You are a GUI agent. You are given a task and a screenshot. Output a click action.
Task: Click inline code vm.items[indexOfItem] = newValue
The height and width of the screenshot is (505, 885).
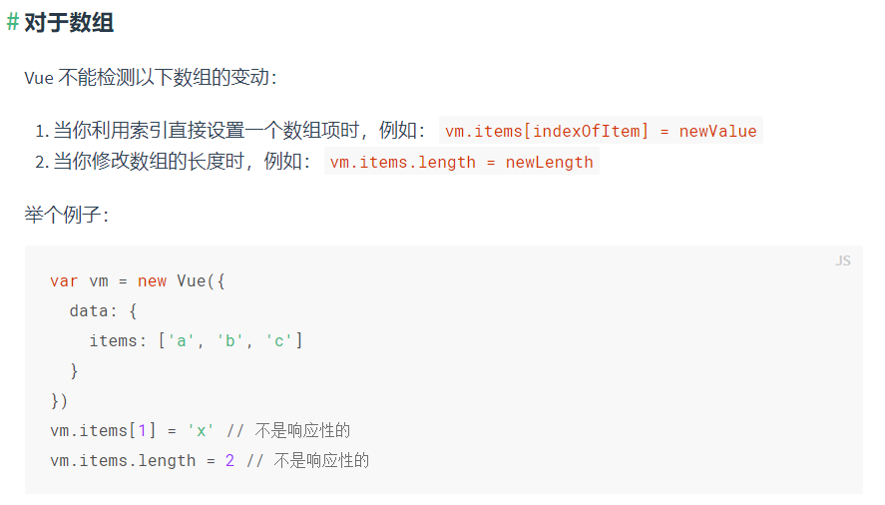coord(601,131)
